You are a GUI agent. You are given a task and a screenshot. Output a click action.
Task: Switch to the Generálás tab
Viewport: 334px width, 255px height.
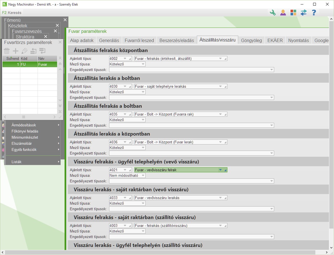(109, 40)
